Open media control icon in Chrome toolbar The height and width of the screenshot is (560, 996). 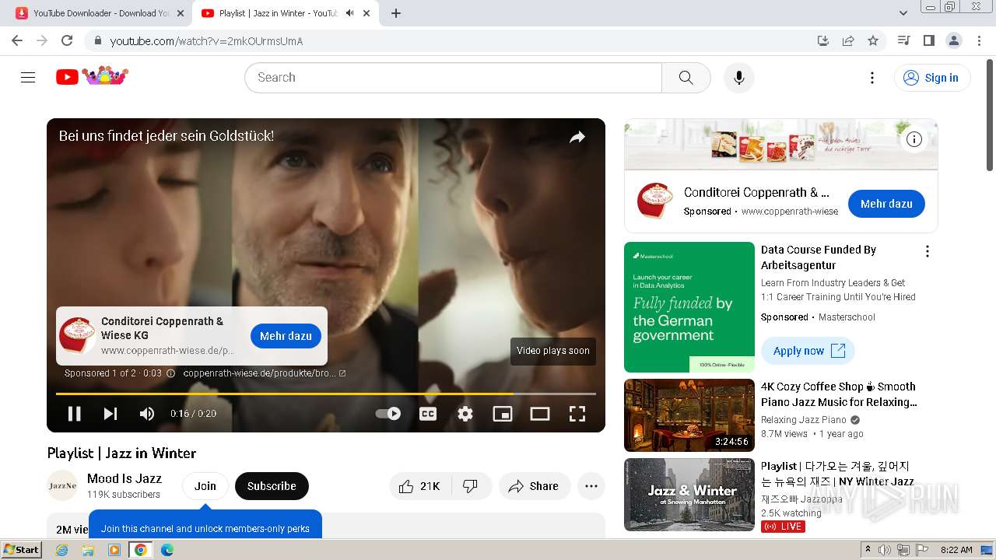pos(903,40)
